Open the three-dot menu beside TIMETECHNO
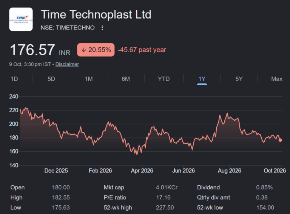This screenshot has height=214, width=290. (x=102, y=28)
